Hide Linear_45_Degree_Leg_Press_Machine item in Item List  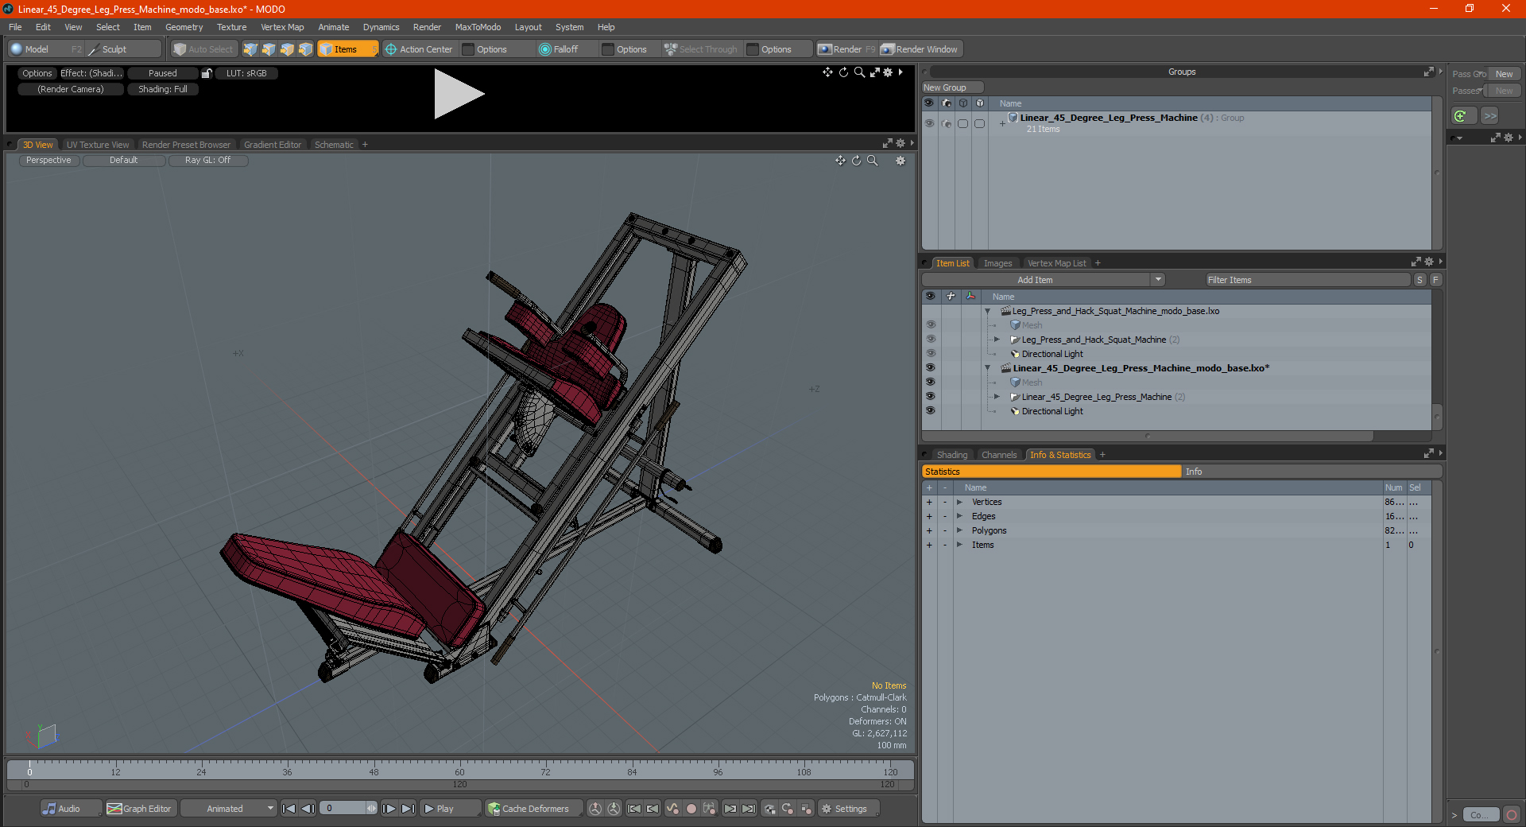click(931, 397)
